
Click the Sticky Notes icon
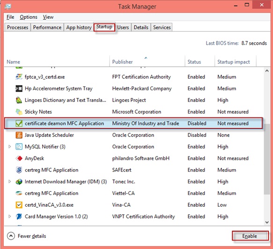19,112
